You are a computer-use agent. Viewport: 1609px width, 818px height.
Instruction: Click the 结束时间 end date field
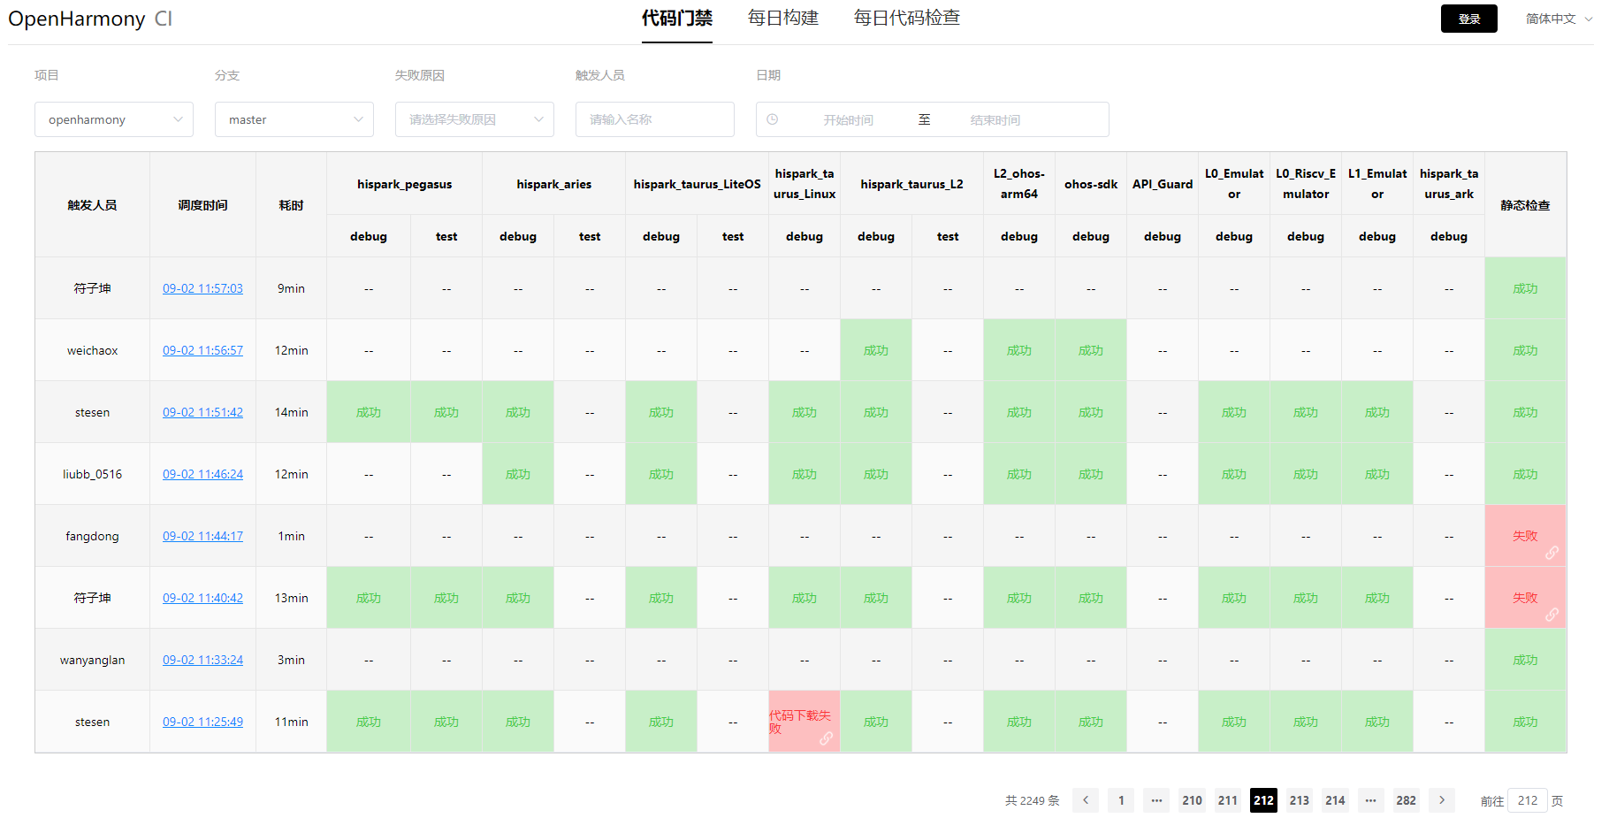point(995,119)
